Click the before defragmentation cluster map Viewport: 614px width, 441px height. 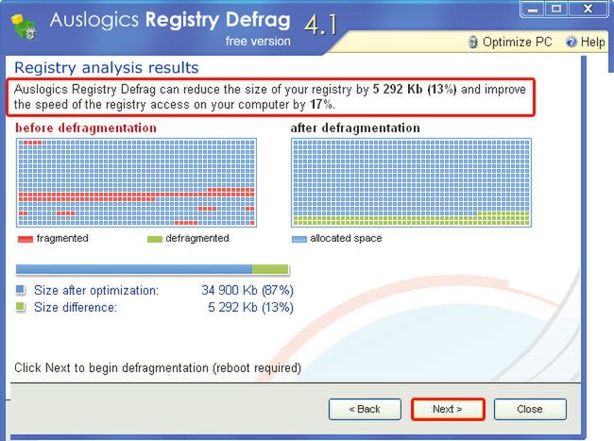pyautogui.click(x=136, y=182)
